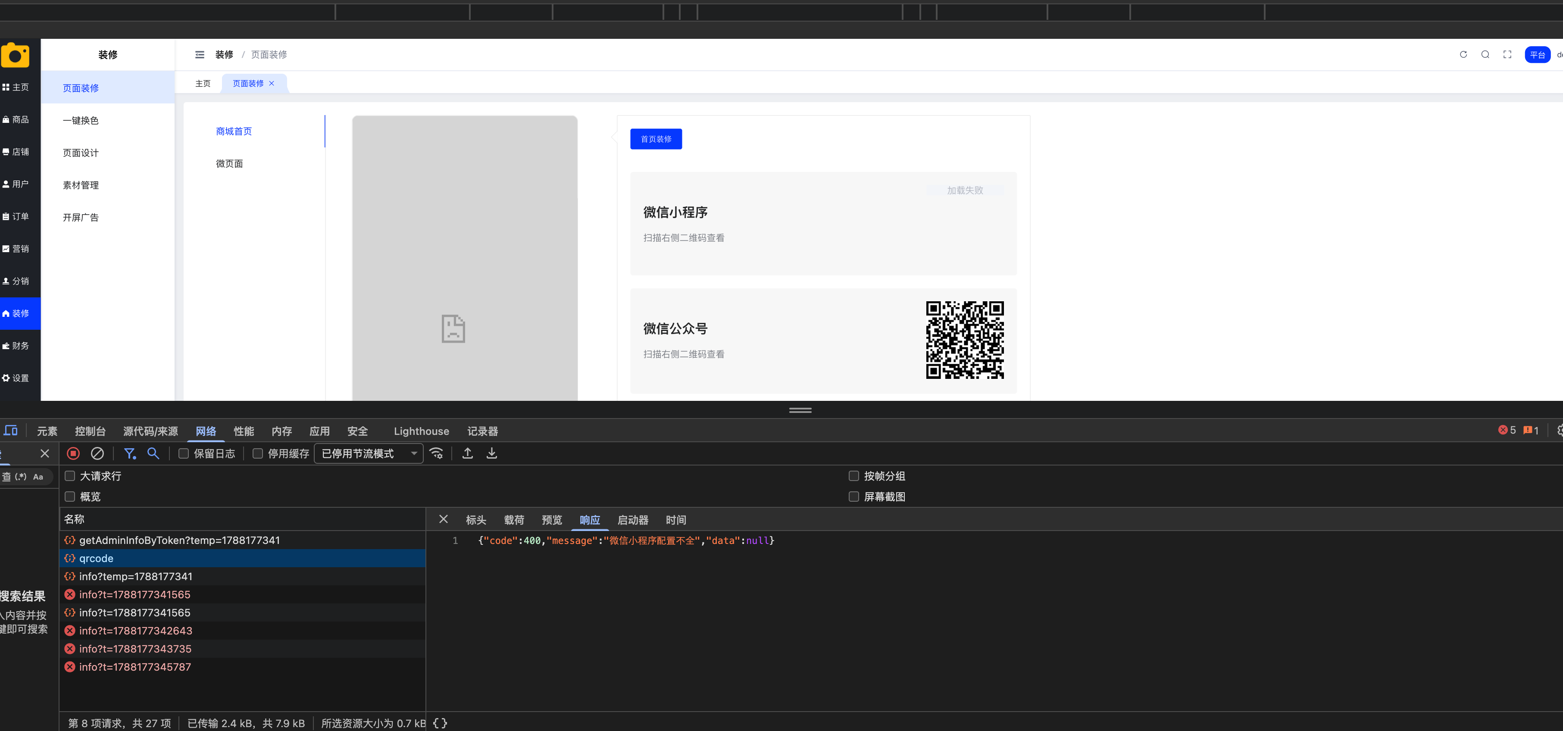Switch to the 控制台 devtools tab
Image resolution: width=1563 pixels, height=731 pixels.
[x=90, y=431]
